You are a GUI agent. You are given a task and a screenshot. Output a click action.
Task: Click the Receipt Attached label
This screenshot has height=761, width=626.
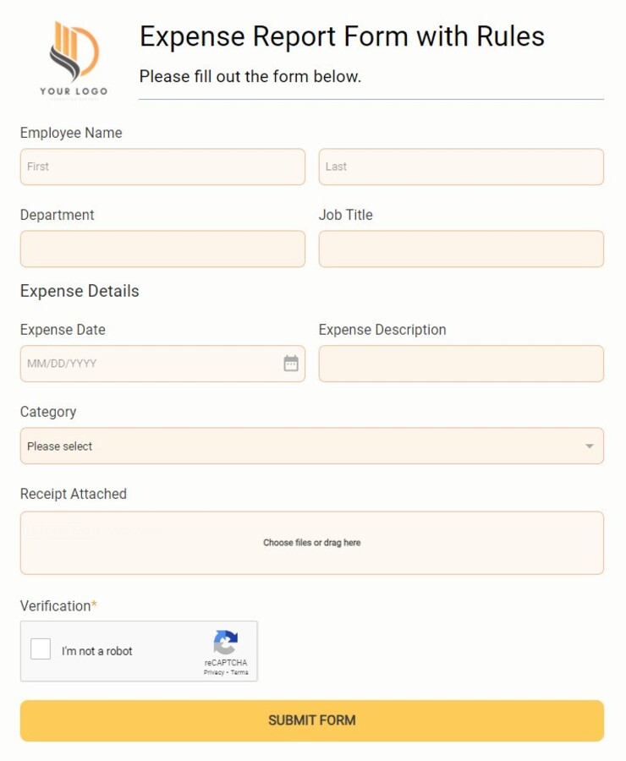pos(73,494)
